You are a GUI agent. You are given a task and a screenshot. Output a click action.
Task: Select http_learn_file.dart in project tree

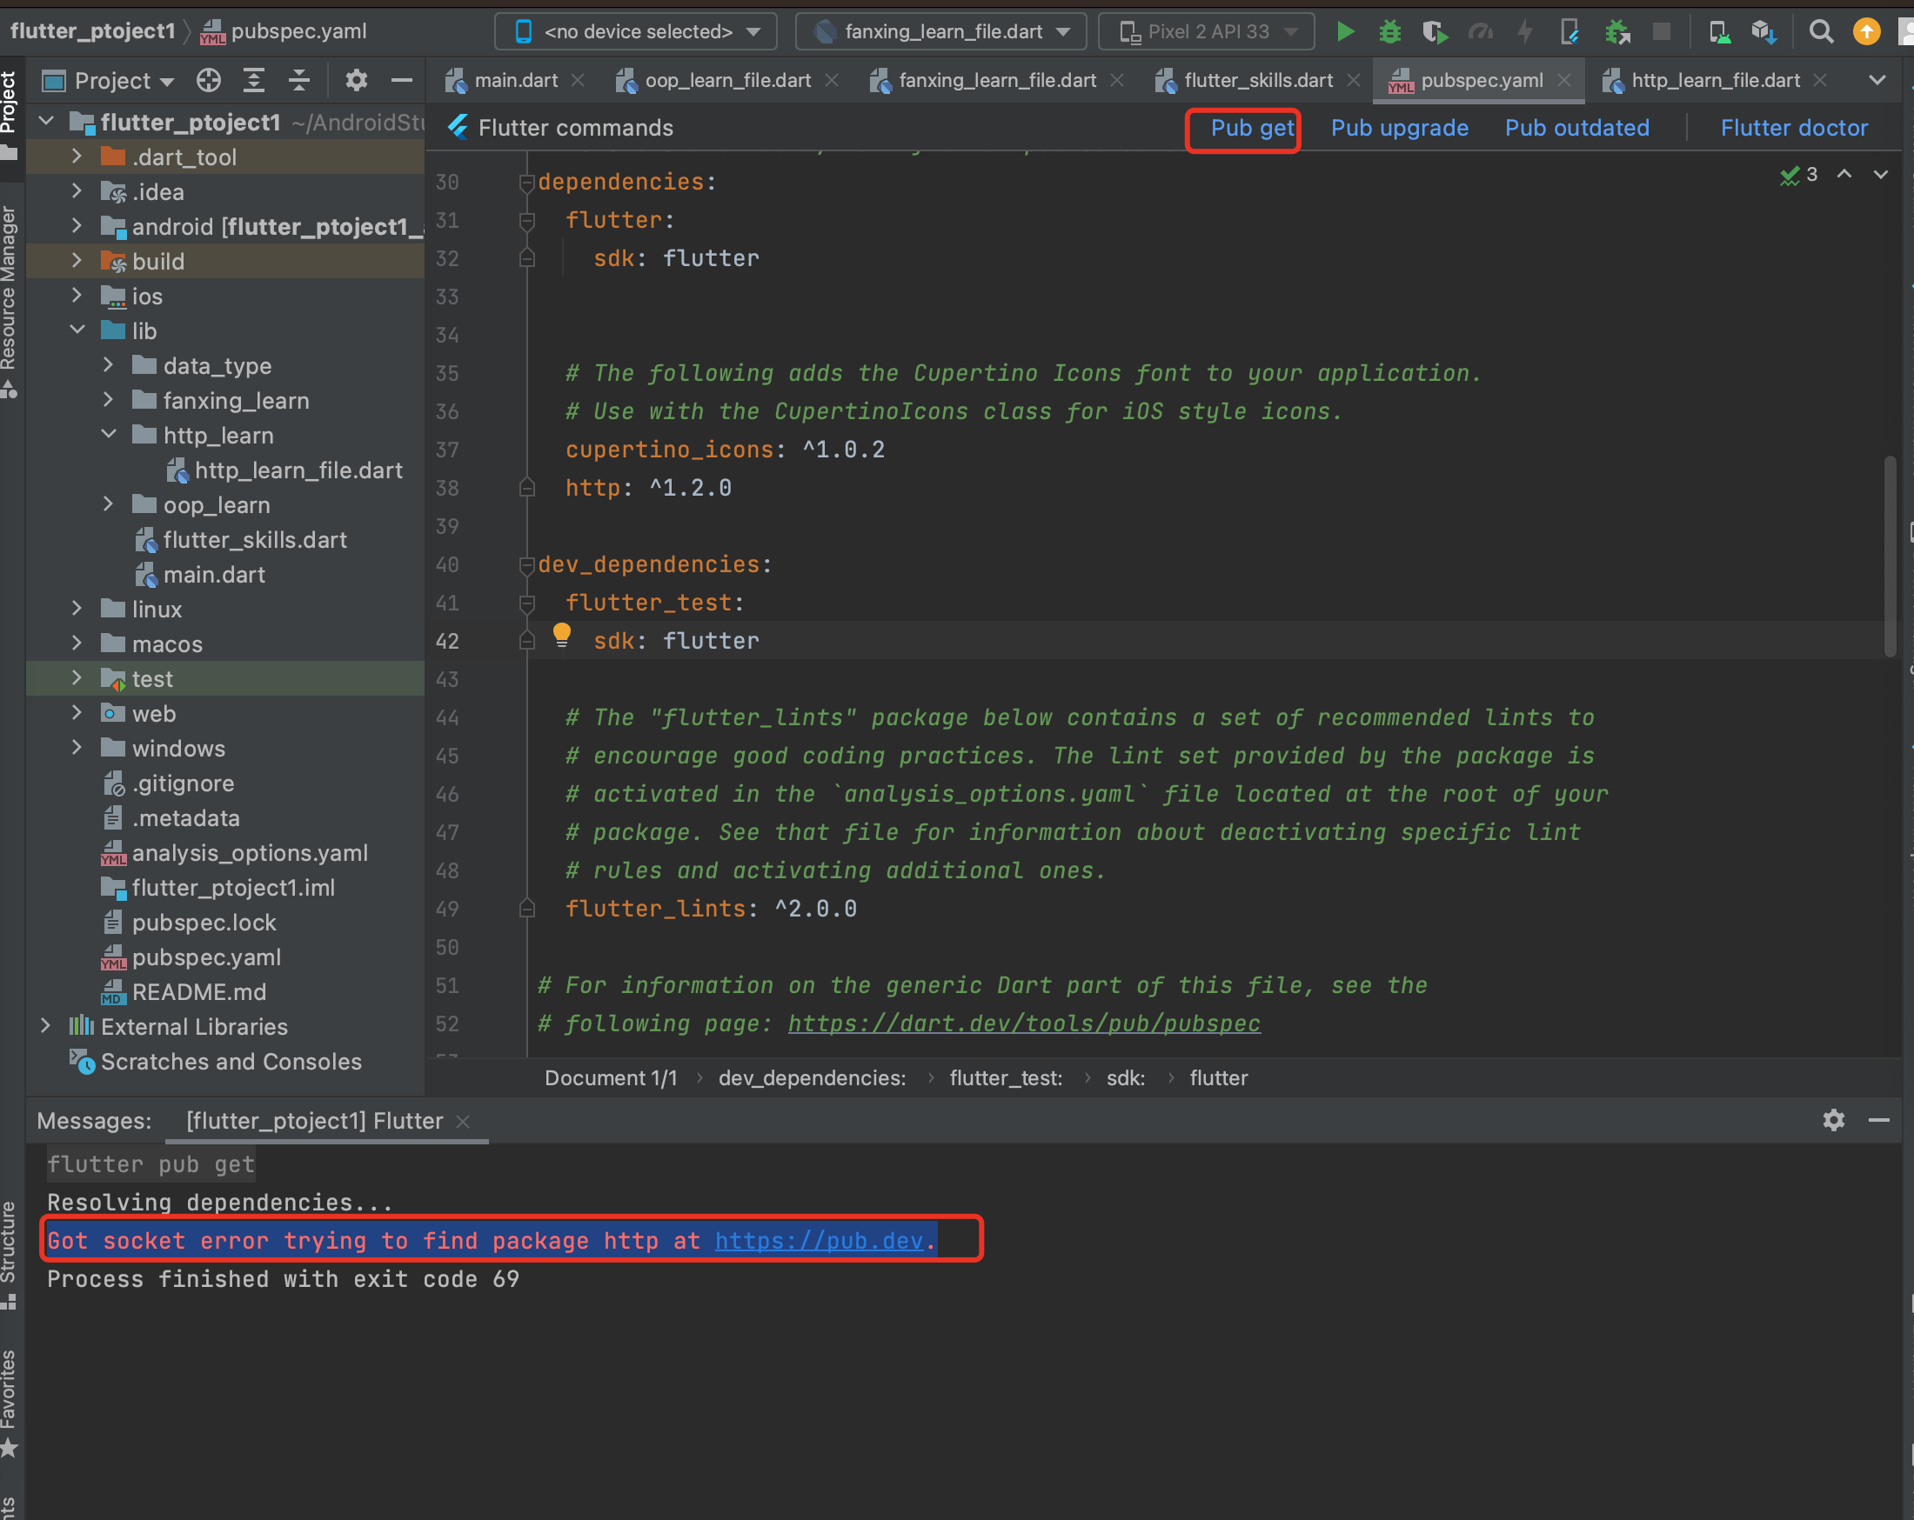[x=284, y=470]
